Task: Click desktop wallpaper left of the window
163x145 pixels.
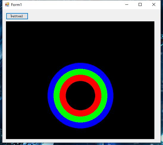Action: pyautogui.click(x=1, y=73)
